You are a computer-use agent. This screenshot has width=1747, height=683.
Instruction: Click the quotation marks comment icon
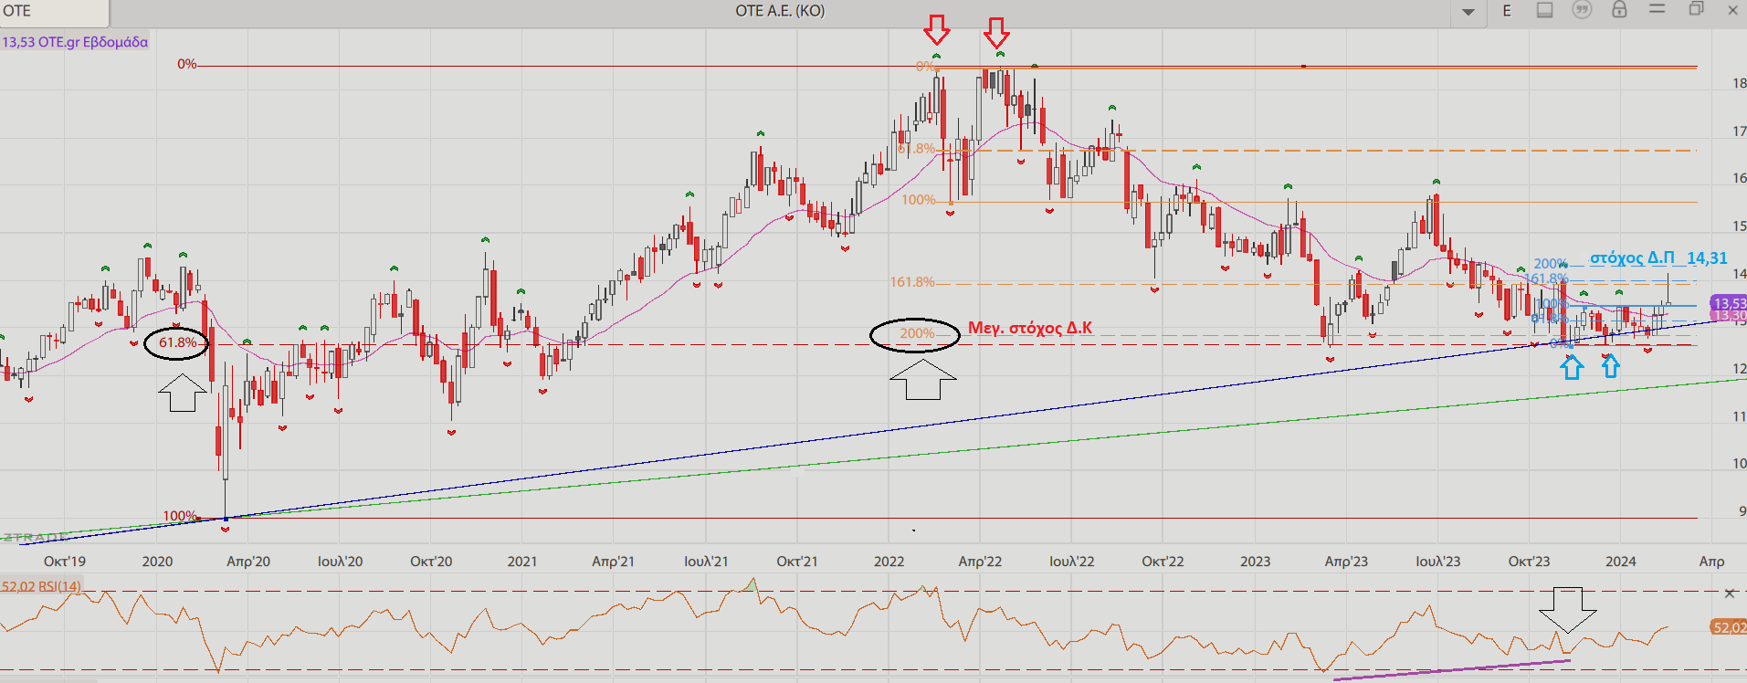tap(1582, 10)
